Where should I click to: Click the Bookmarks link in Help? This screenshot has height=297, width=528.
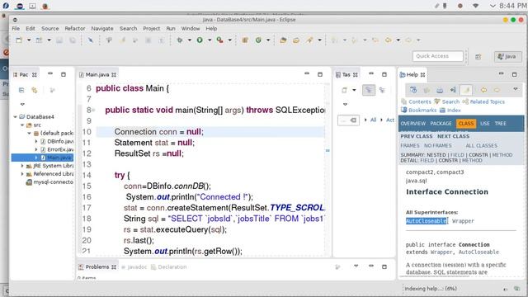tap(422, 110)
